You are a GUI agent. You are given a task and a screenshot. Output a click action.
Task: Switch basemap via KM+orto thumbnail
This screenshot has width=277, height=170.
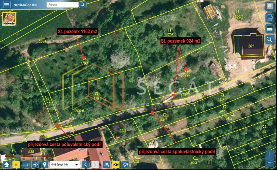pos(9,19)
